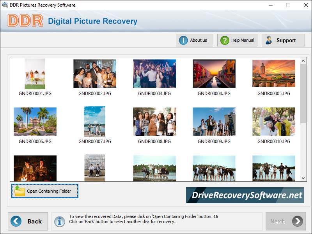
Task: Click the DDR logo in the header
Action: click(25, 21)
